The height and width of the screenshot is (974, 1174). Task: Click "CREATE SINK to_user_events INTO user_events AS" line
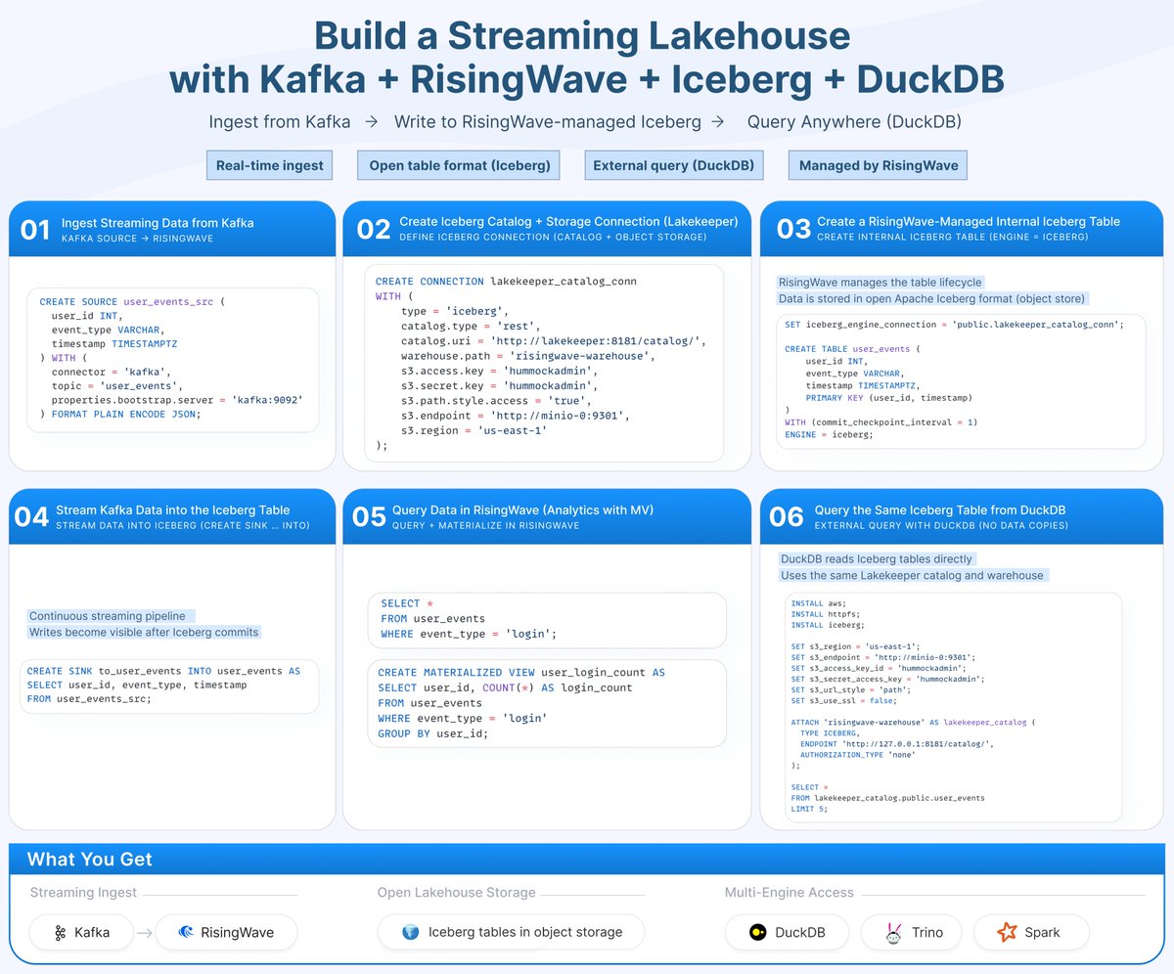tap(163, 672)
